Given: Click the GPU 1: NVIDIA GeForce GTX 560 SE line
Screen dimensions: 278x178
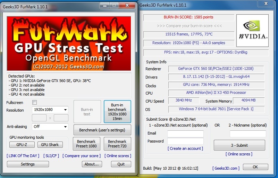Looking at the screenshot, I should (x=50, y=81).
